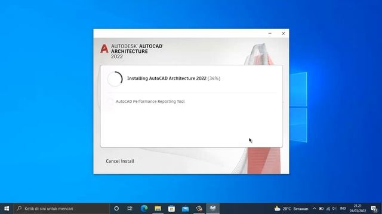The image size is (382, 214).
Task: Open the Windows Start menu
Action: (7, 209)
